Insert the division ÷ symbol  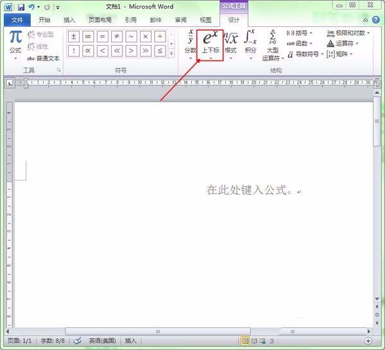coord(160,37)
